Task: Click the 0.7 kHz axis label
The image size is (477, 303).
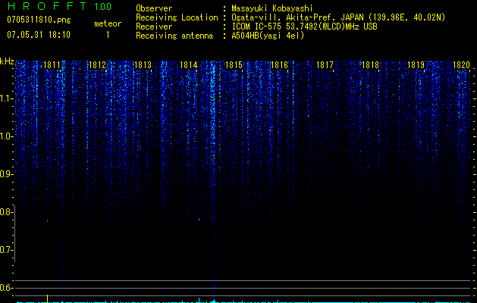Action: [6, 250]
